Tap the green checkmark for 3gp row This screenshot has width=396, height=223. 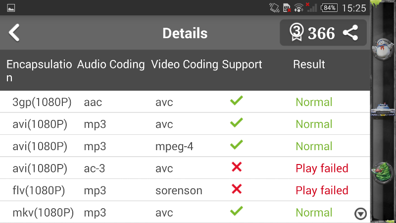[237, 101]
